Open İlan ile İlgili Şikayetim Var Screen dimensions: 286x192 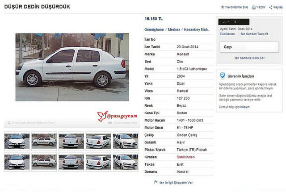(176, 183)
